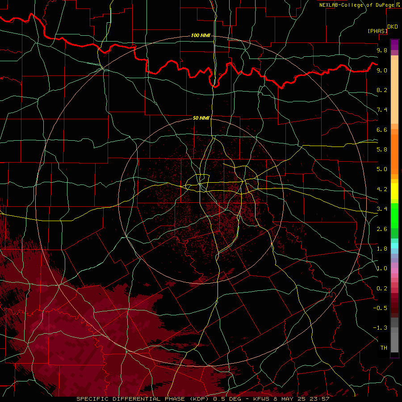Click the 8.2 scale value
Screen dimensions: 402x402
click(382, 90)
